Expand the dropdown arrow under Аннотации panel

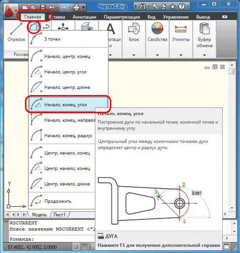110,55
